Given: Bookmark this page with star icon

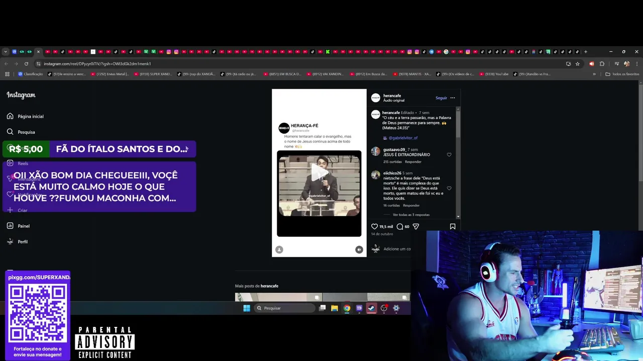Looking at the screenshot, I should (x=578, y=64).
